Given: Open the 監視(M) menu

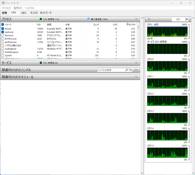Looking at the screenshot, I should (18, 8).
